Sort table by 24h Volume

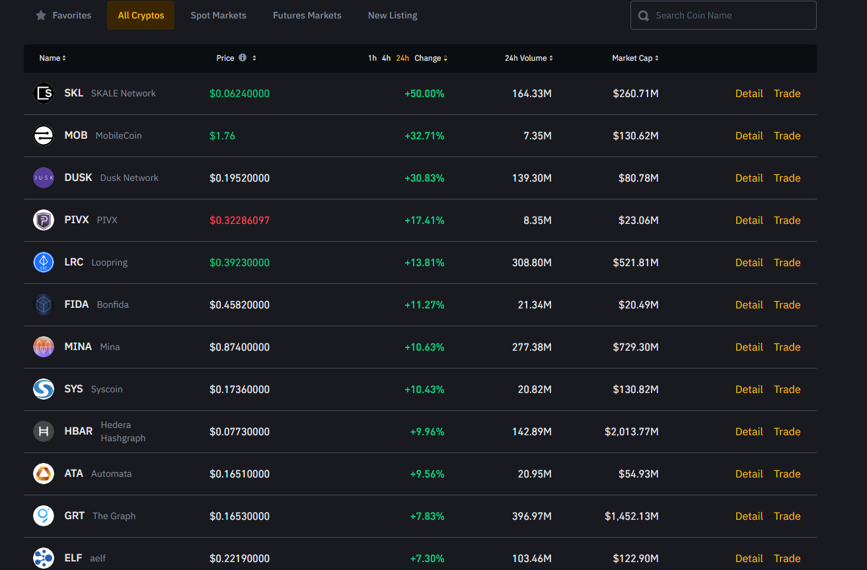(529, 58)
